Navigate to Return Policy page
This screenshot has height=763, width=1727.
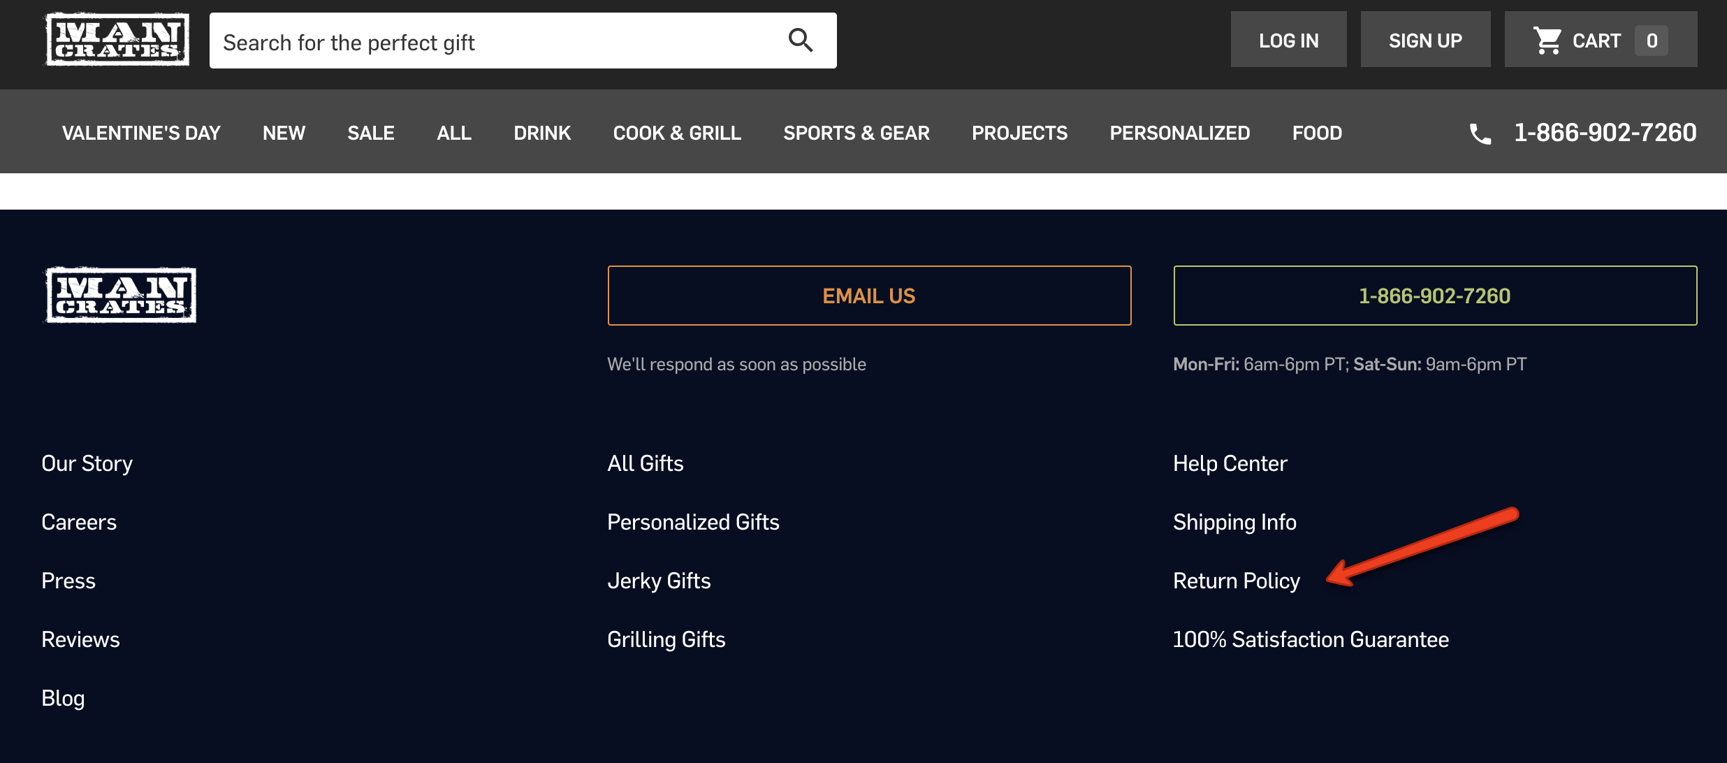(x=1236, y=580)
